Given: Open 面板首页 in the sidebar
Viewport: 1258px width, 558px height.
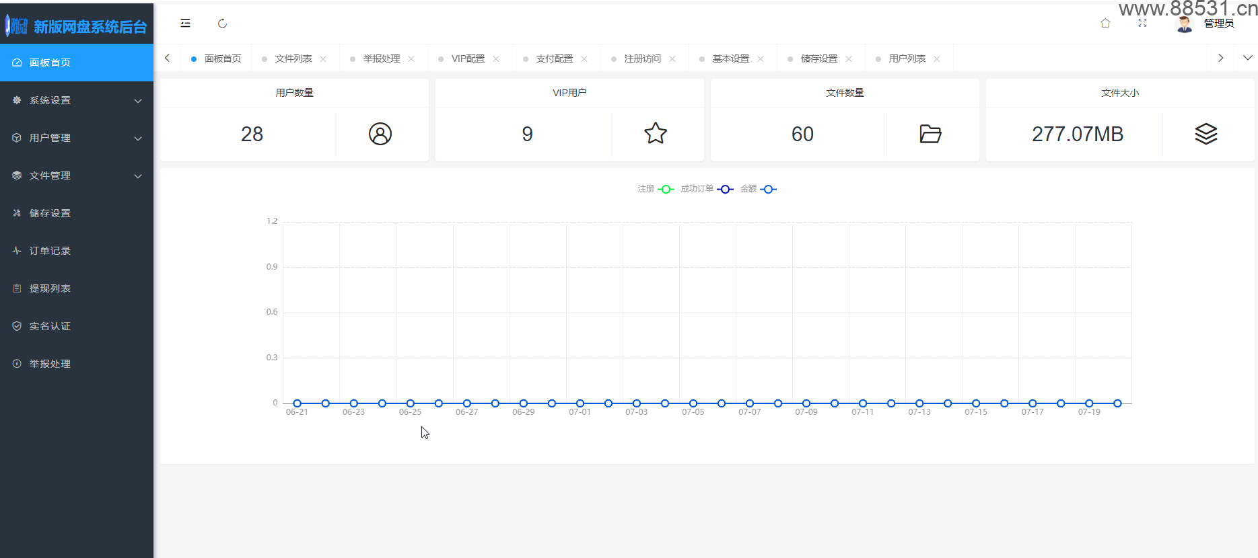Looking at the screenshot, I should (x=77, y=63).
